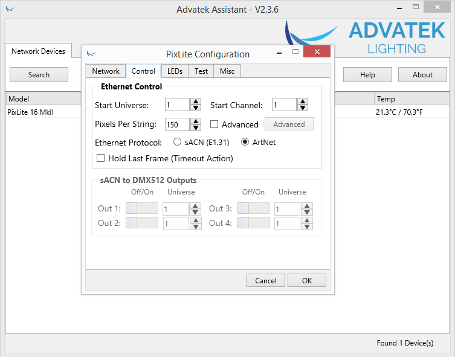Switch to the Network tab

click(106, 71)
